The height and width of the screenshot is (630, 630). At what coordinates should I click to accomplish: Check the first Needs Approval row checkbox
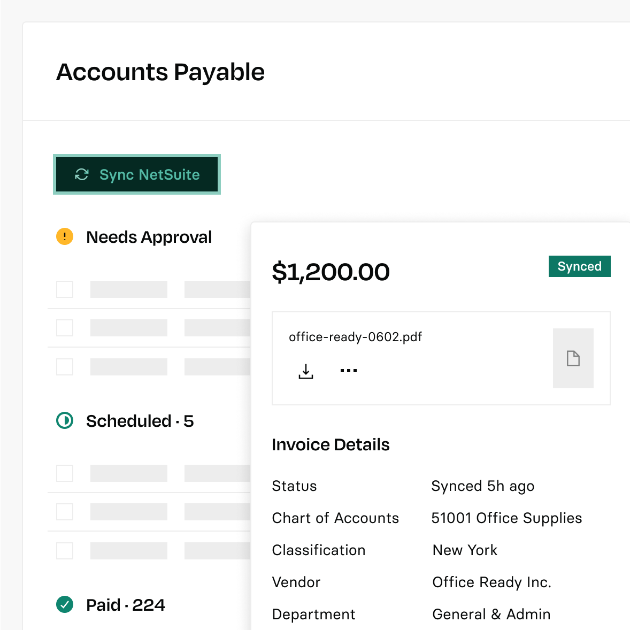tap(65, 289)
